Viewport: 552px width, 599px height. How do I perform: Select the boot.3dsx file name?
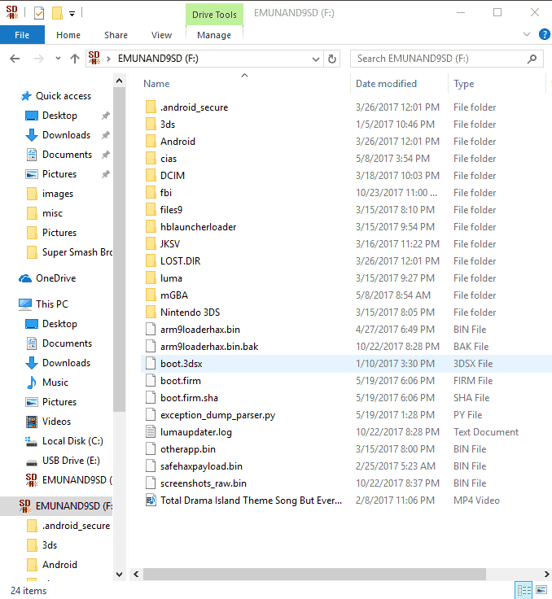tap(182, 363)
